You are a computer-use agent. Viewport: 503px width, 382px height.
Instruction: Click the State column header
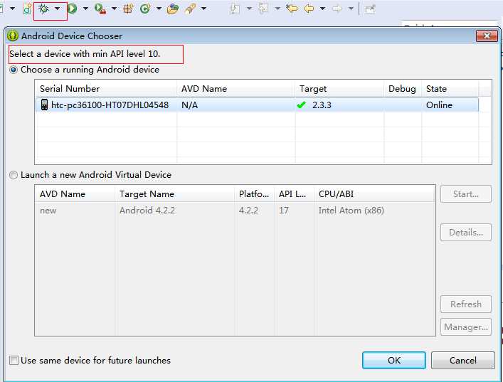click(450, 88)
